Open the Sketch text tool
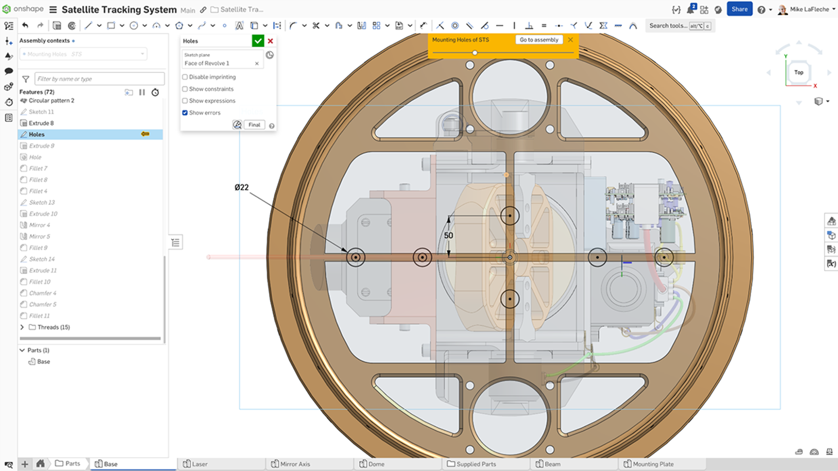 [x=239, y=25]
